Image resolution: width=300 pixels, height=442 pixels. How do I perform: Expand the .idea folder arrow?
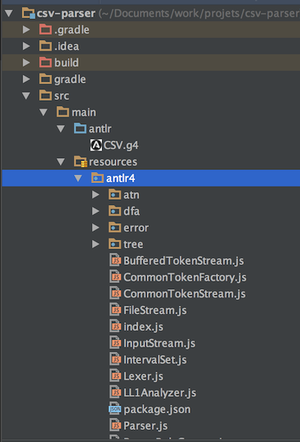point(26,46)
